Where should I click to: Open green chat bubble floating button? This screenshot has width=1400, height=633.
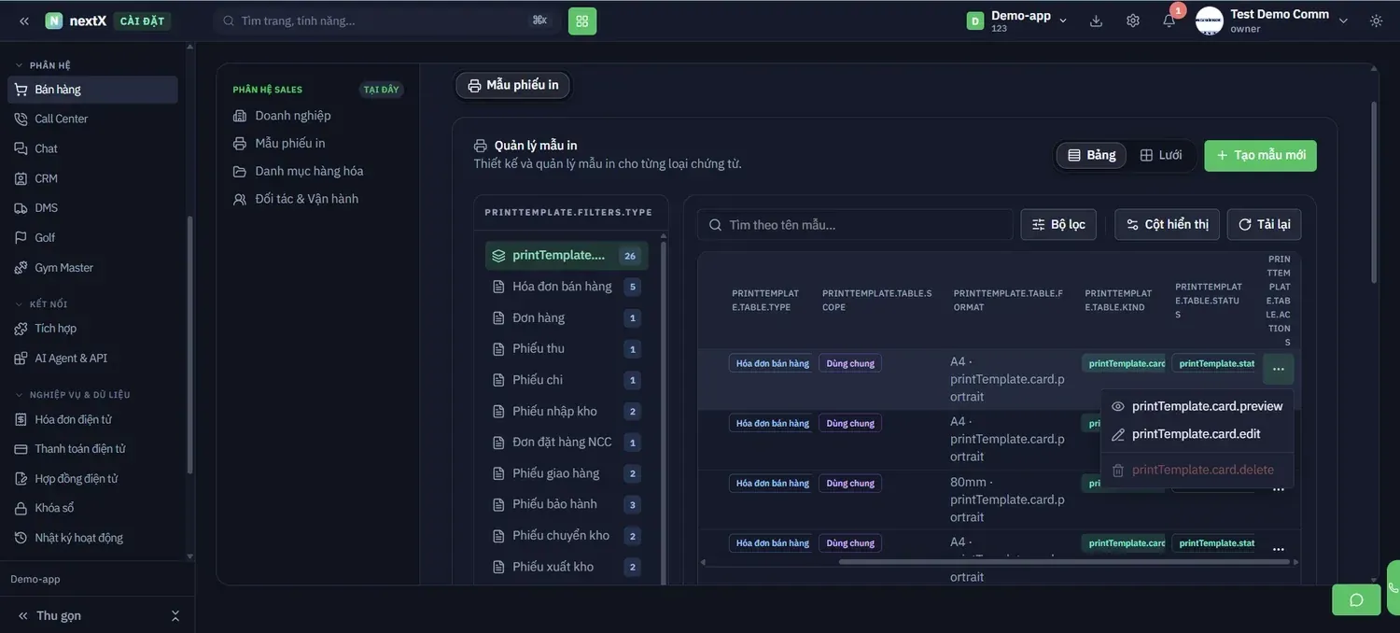click(x=1356, y=599)
